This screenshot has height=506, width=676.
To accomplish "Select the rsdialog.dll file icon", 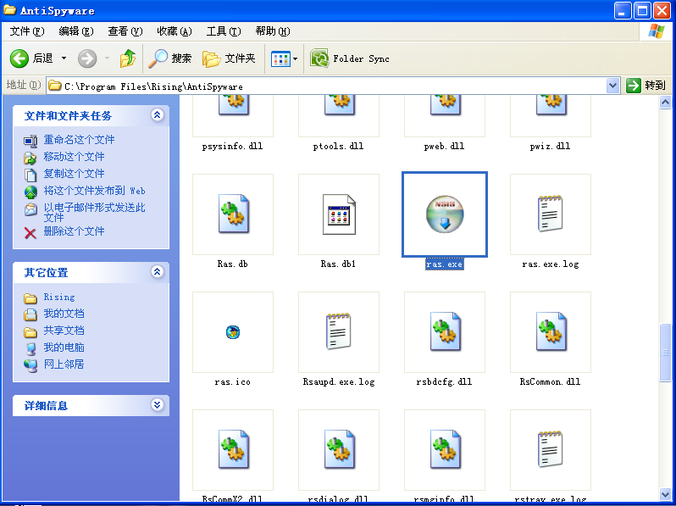I will coord(339,449).
